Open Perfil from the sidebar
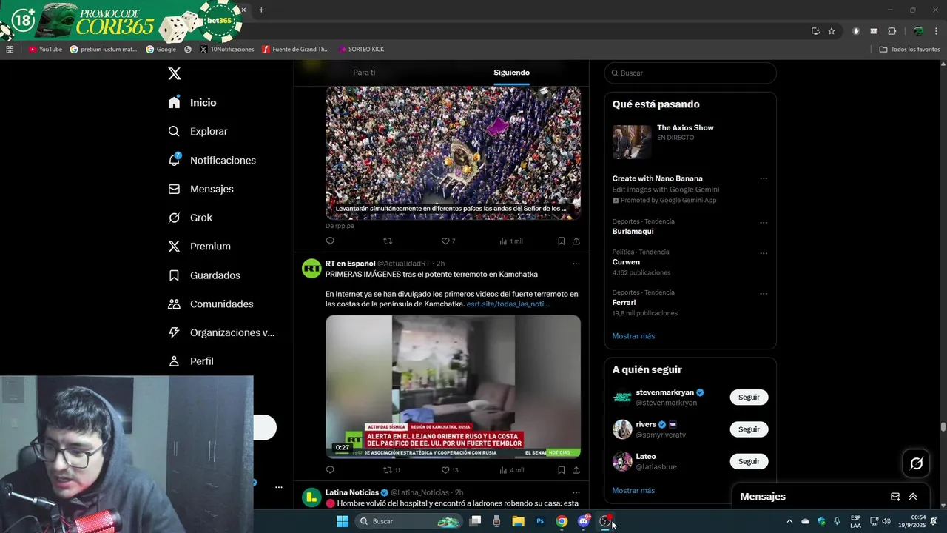 pyautogui.click(x=191, y=361)
